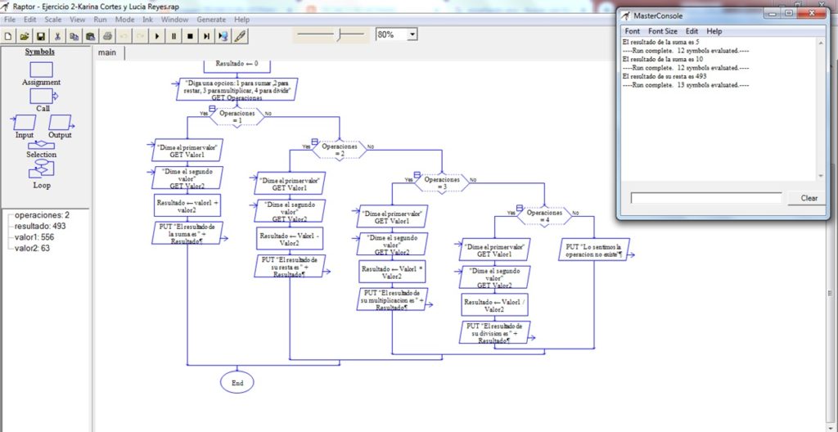The height and width of the screenshot is (432, 838).
Task: Open the Generate menu
Action: point(211,19)
